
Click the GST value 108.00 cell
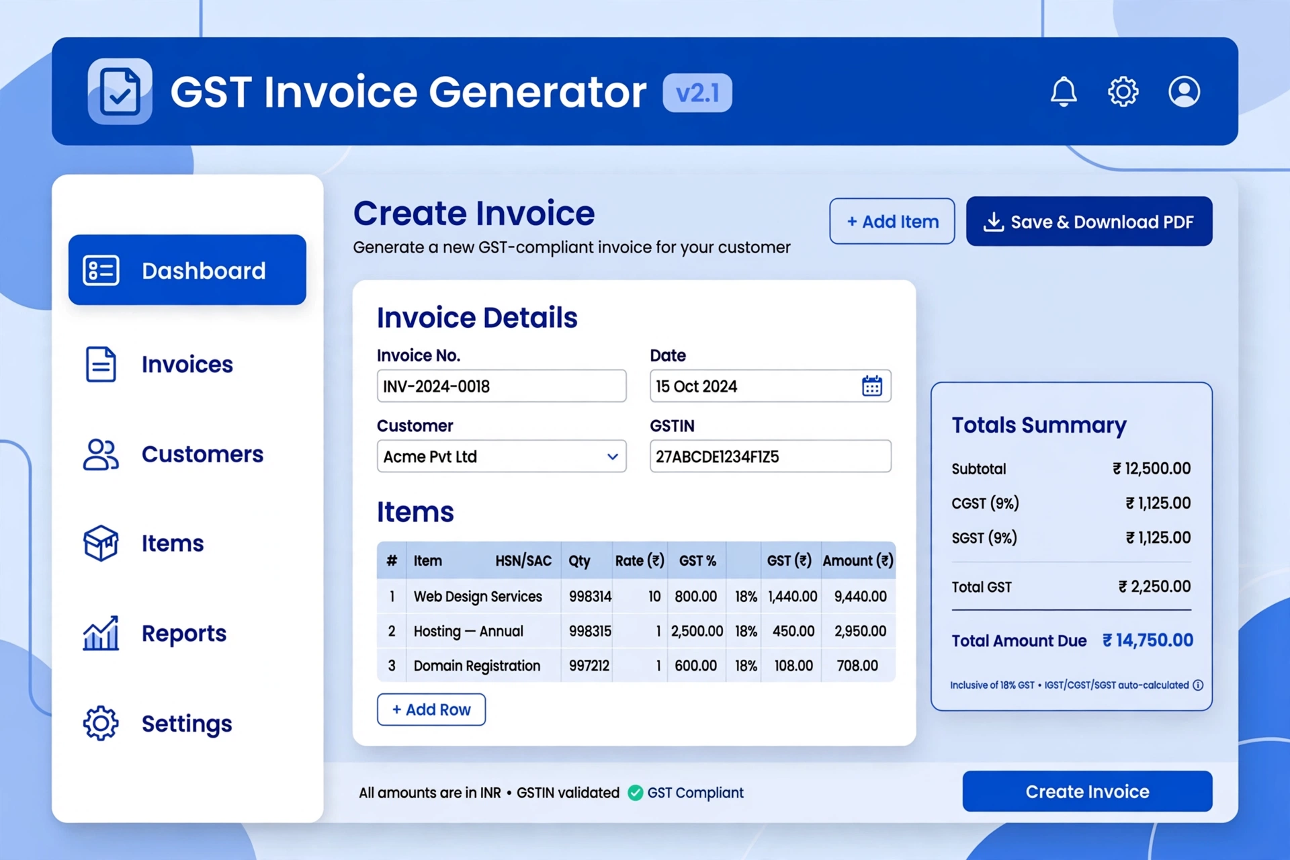coord(793,666)
